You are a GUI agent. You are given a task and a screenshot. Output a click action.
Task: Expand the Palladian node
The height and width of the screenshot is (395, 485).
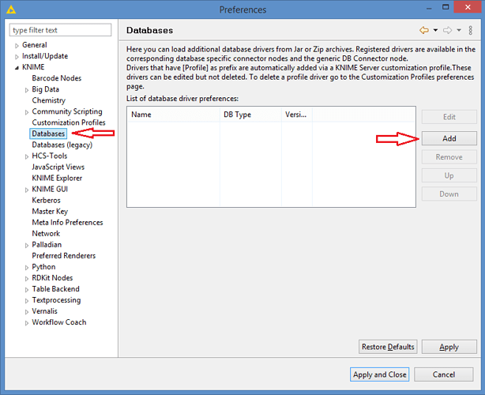click(x=27, y=246)
